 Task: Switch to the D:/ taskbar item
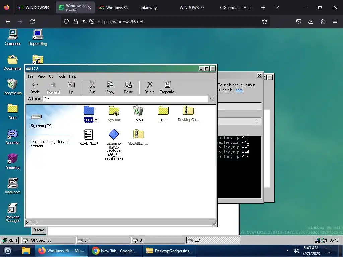[158, 240]
